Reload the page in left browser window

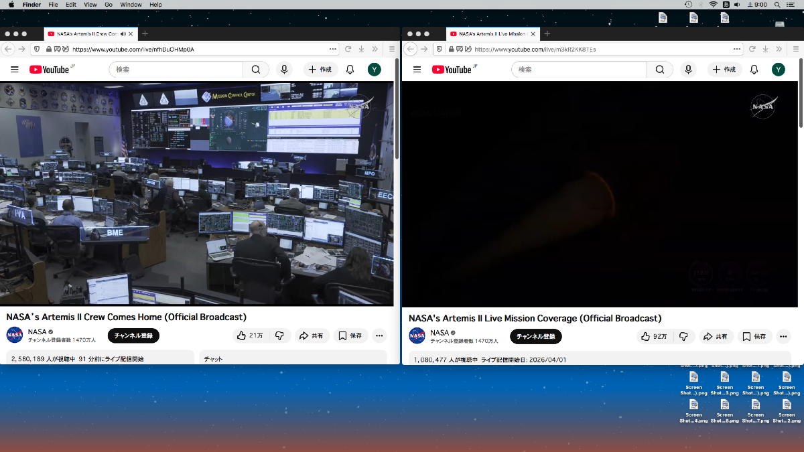click(x=348, y=49)
